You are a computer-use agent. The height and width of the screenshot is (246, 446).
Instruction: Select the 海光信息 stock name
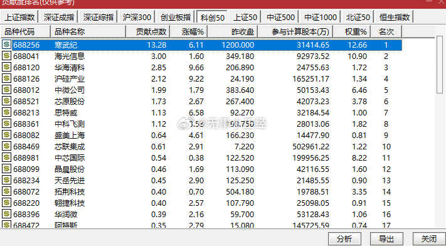click(70, 56)
